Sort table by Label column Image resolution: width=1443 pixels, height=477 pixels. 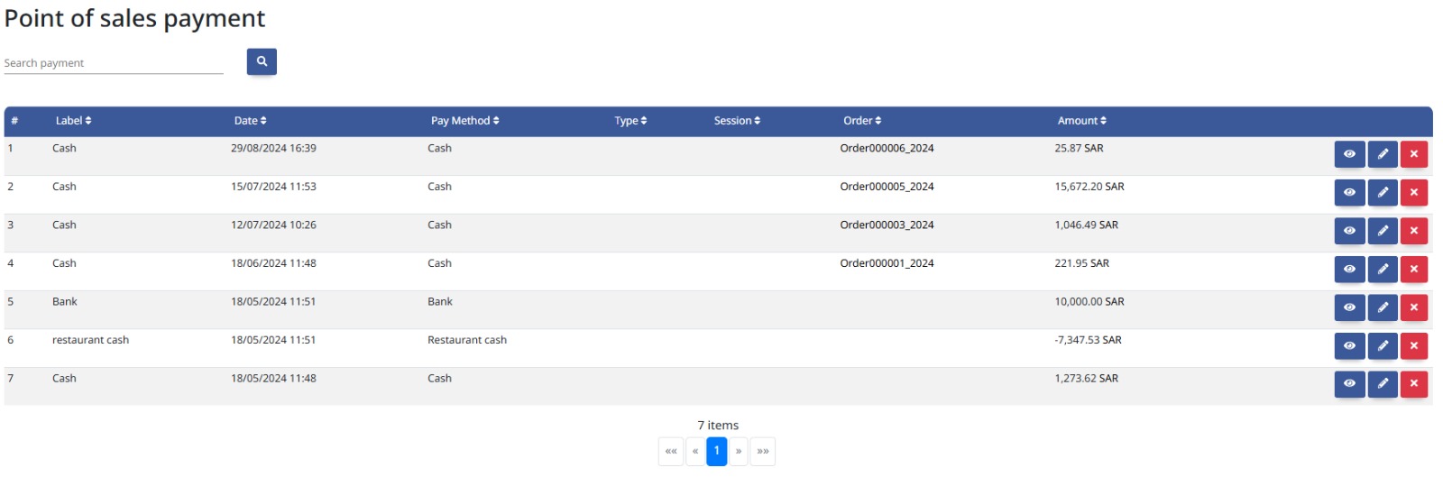click(x=73, y=121)
